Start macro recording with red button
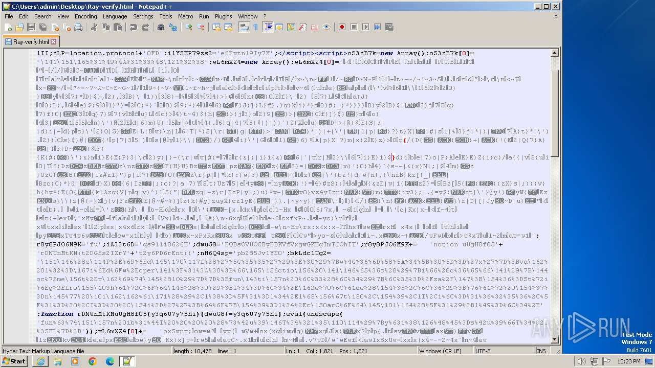 point(342,27)
